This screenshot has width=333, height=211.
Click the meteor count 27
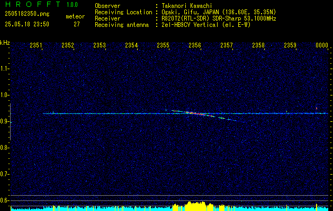tap(77, 24)
